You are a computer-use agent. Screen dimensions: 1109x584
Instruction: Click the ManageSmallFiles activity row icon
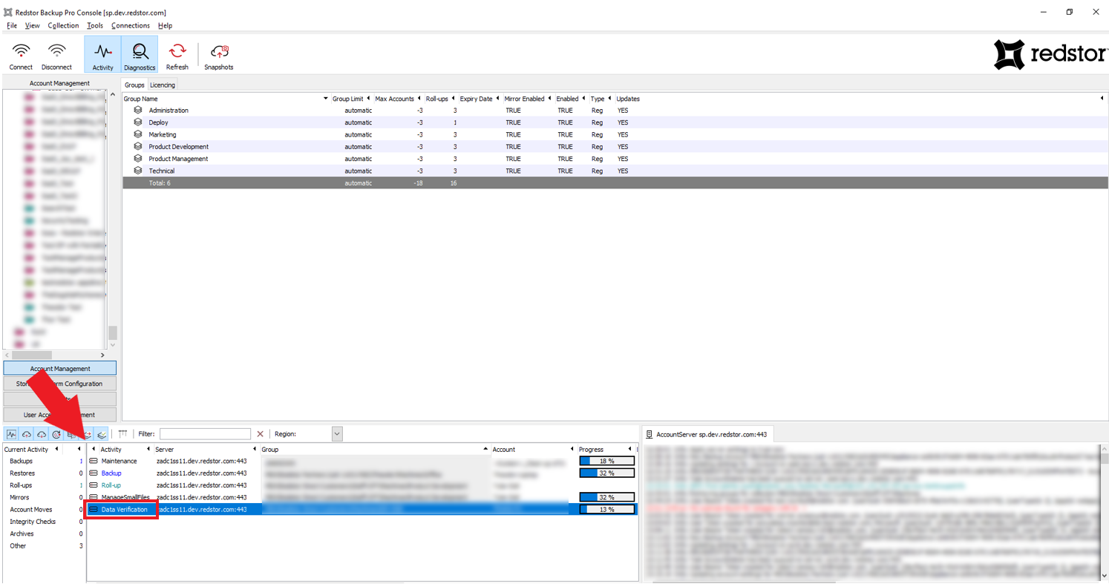point(94,497)
